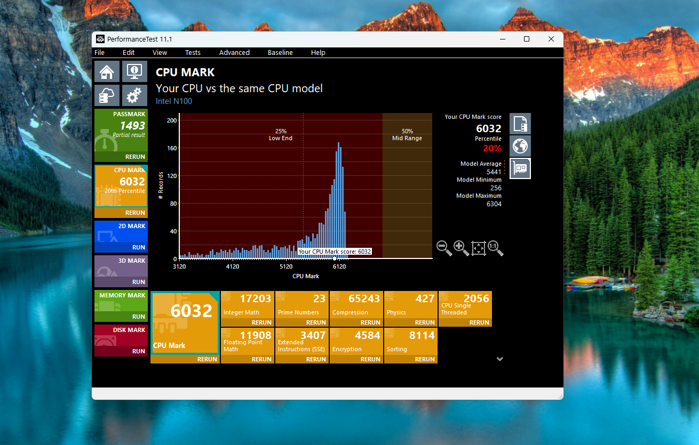Open the Tests menu

193,52
